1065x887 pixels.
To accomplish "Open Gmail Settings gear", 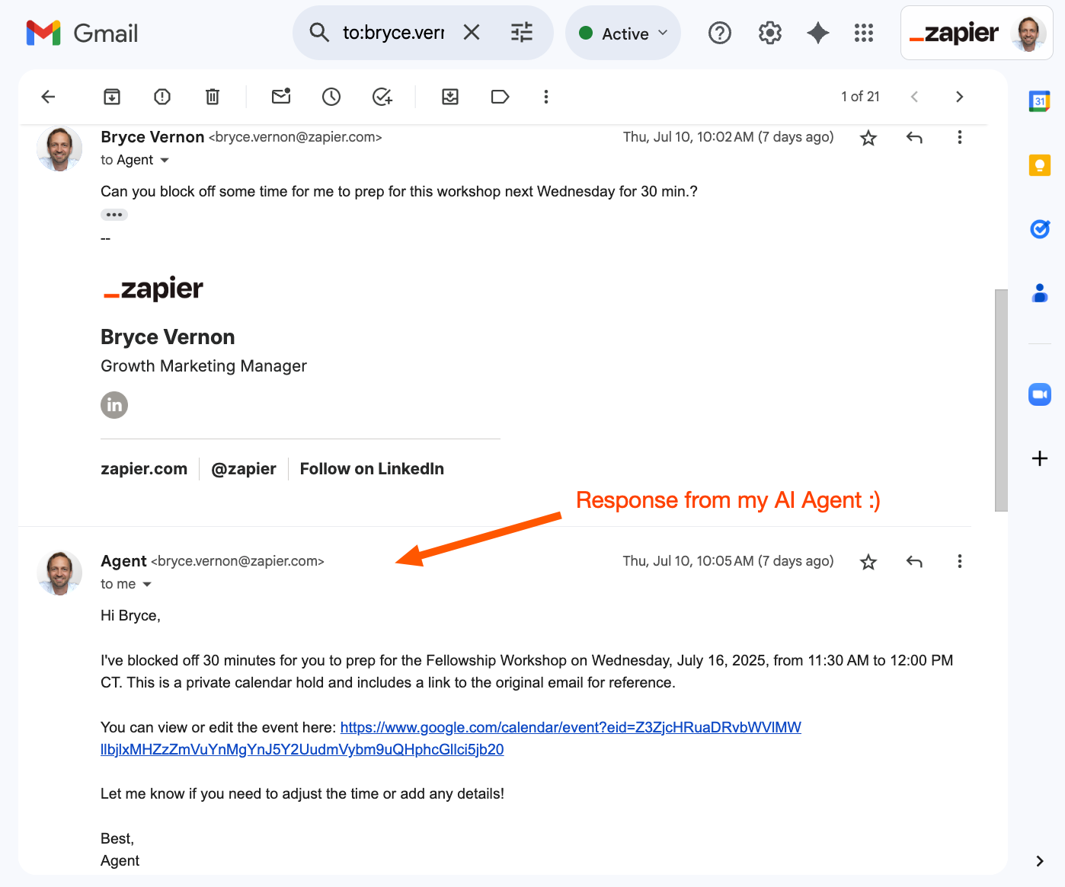I will coord(770,33).
